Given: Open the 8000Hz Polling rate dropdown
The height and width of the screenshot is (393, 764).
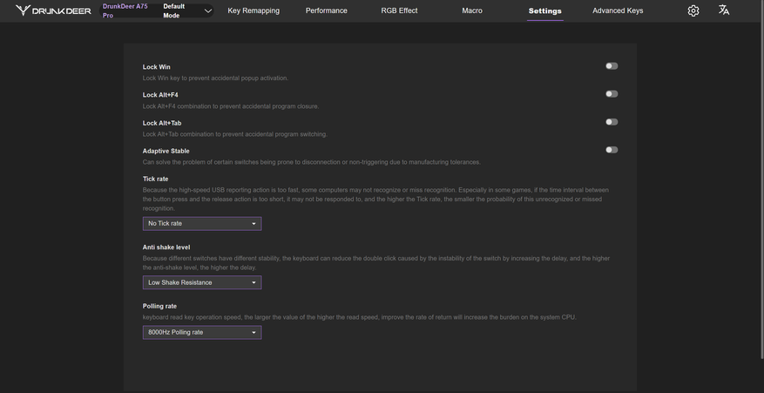Looking at the screenshot, I should (x=202, y=332).
